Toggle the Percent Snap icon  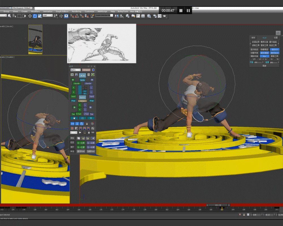click(82, 16)
